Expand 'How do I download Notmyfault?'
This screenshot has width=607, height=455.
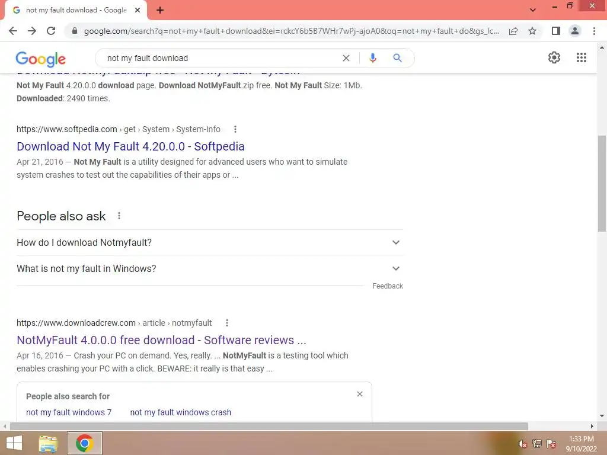click(x=210, y=242)
